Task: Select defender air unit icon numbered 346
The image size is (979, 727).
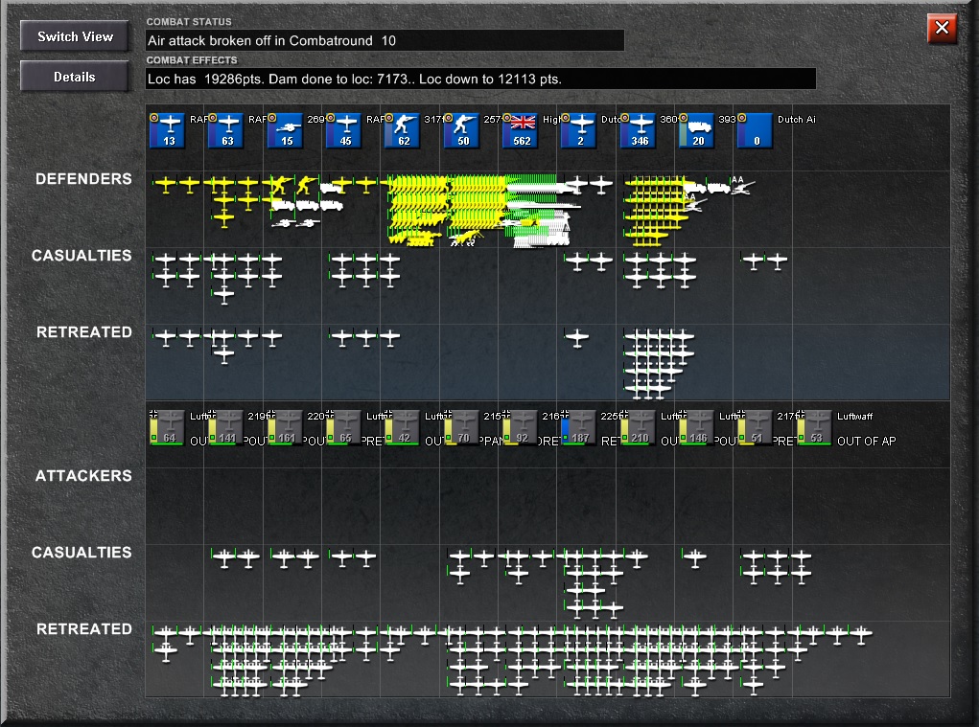Action: pyautogui.click(x=639, y=130)
